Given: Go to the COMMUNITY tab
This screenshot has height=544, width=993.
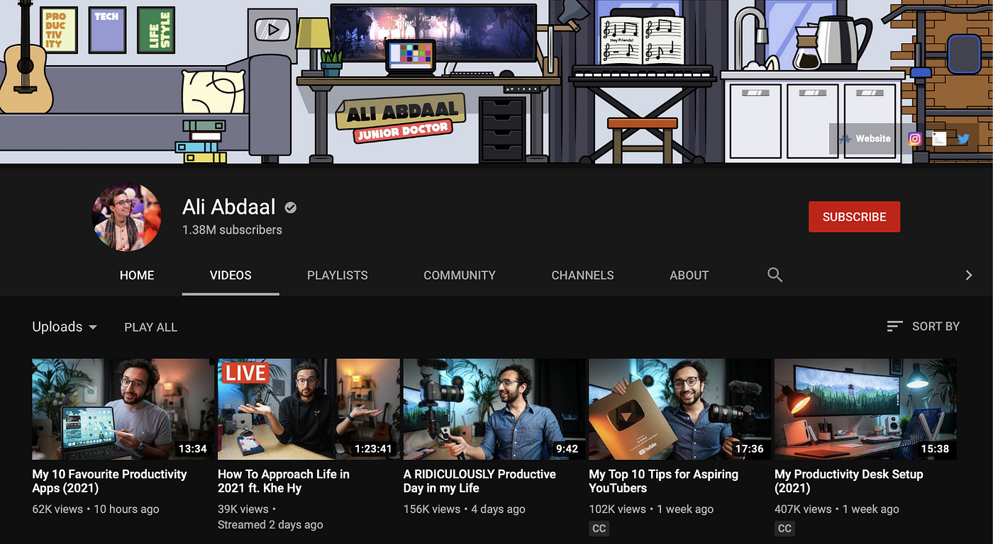Looking at the screenshot, I should pos(460,275).
